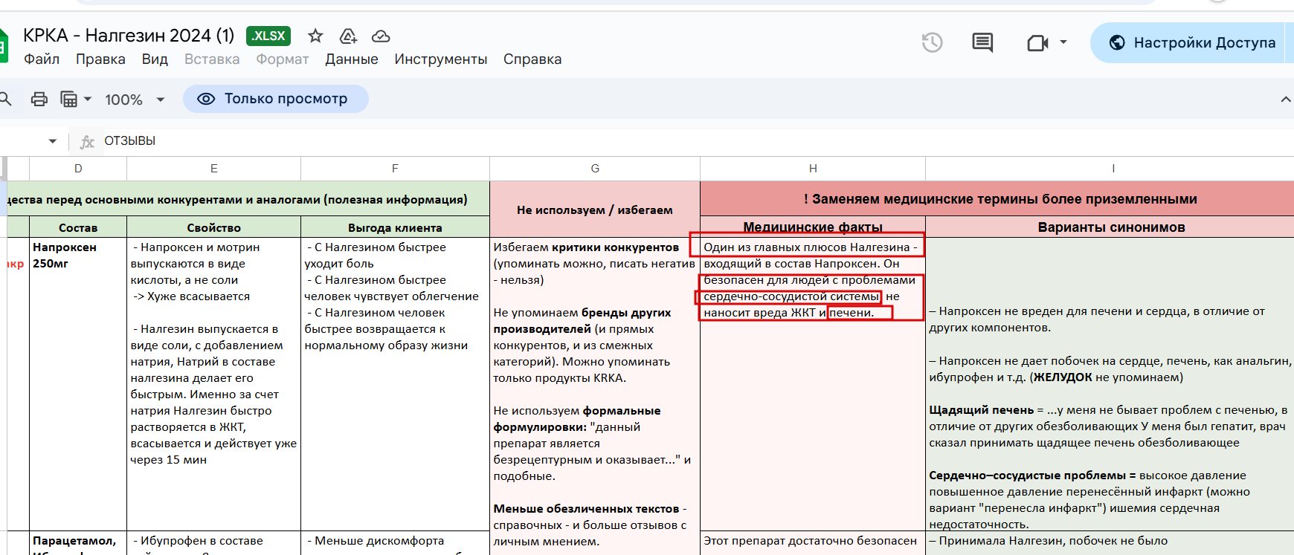Select column F header
1294x555 pixels.
[x=395, y=169]
